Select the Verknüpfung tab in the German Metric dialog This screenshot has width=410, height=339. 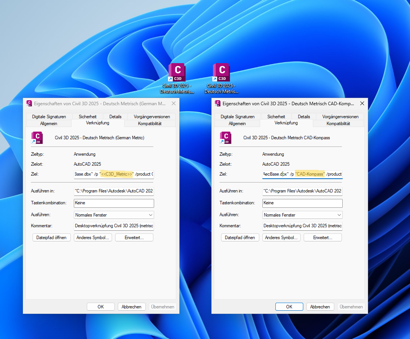[98, 123]
